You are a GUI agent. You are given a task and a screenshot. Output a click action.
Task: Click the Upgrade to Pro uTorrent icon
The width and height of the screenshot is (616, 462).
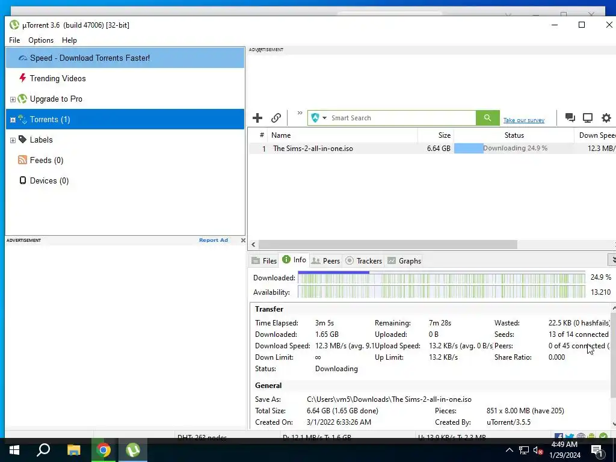(x=22, y=99)
